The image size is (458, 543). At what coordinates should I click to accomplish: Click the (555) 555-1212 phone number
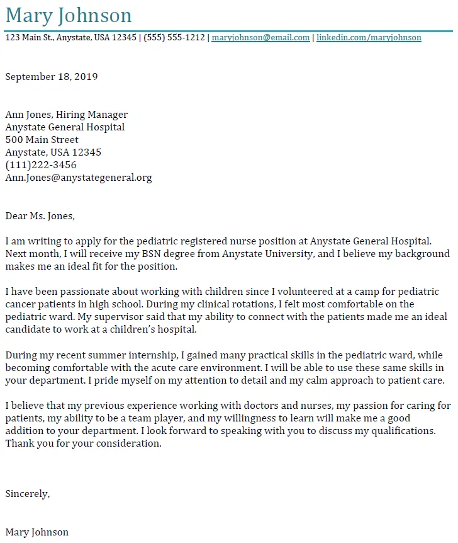coord(174,38)
